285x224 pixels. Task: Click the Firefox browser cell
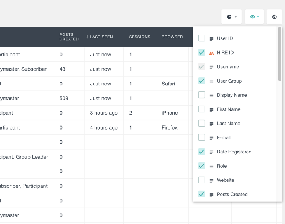172,127
